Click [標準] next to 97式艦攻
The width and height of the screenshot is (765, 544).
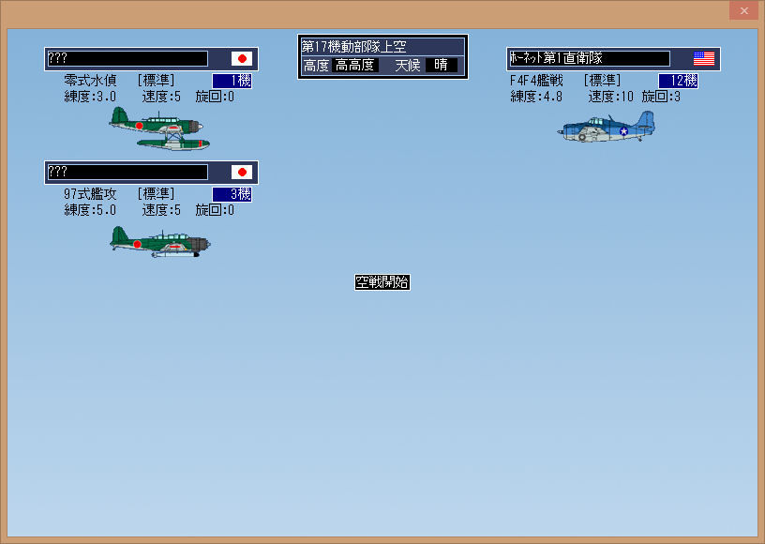[x=157, y=194]
